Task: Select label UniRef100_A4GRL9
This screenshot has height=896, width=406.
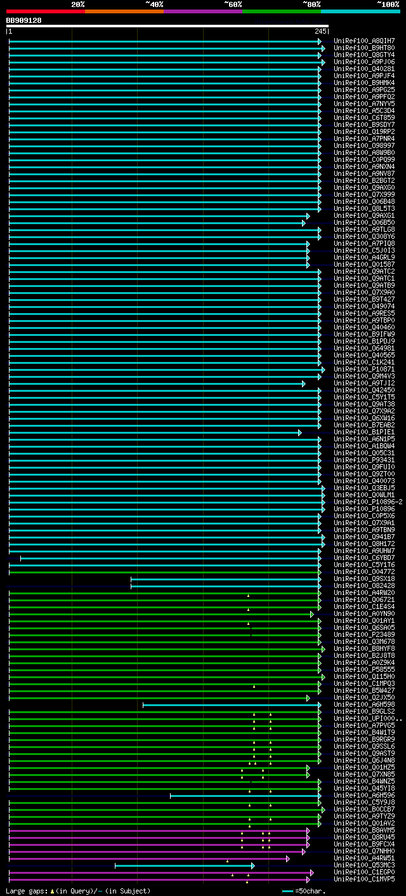Action: click(x=364, y=257)
